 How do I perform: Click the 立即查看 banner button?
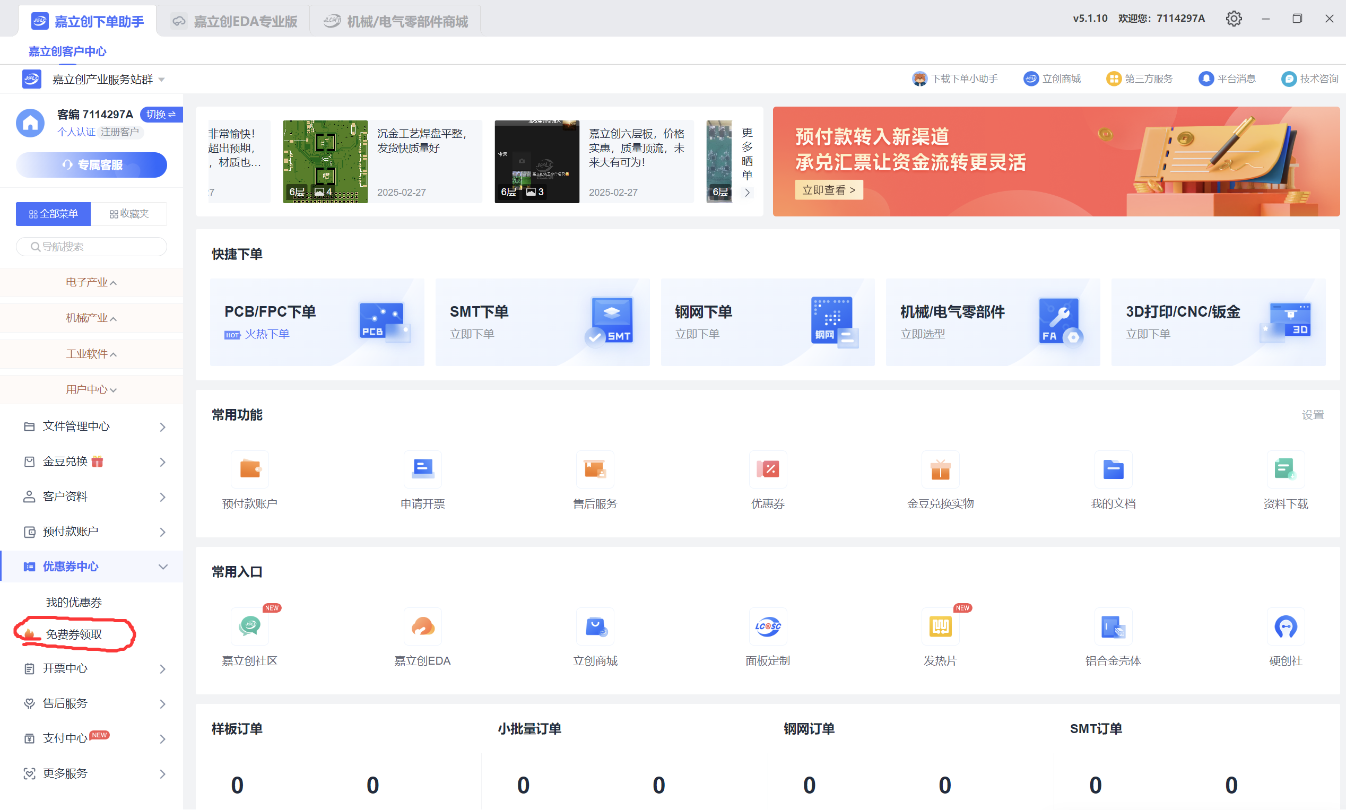tap(829, 190)
